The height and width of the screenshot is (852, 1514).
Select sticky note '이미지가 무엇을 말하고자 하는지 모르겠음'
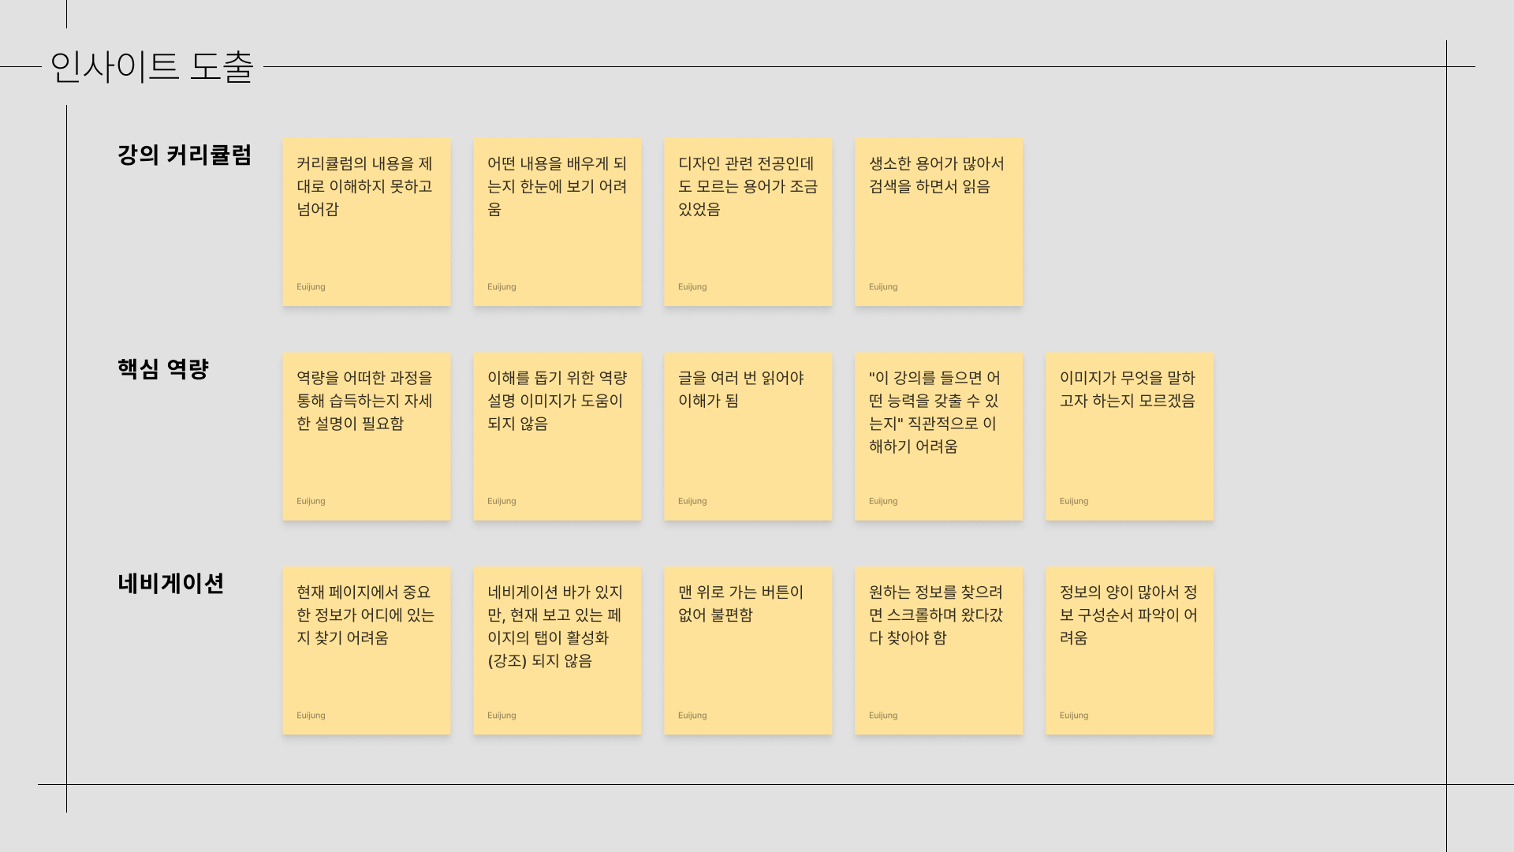point(1129,436)
